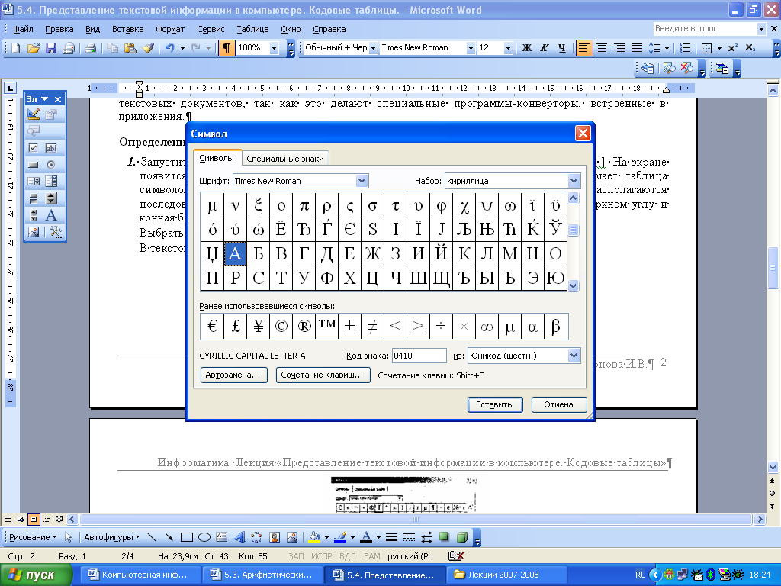The height and width of the screenshot is (586, 781).
Task: Save the document with the floppy icon
Action: (x=51, y=48)
